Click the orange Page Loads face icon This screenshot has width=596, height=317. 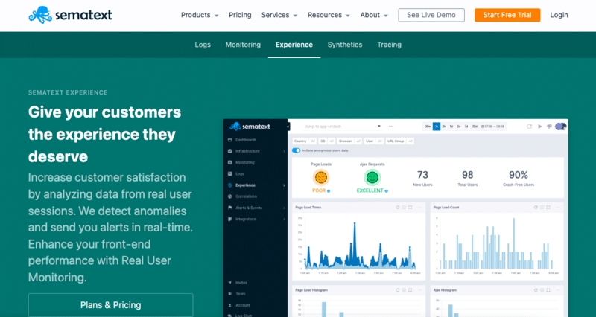coord(321,177)
